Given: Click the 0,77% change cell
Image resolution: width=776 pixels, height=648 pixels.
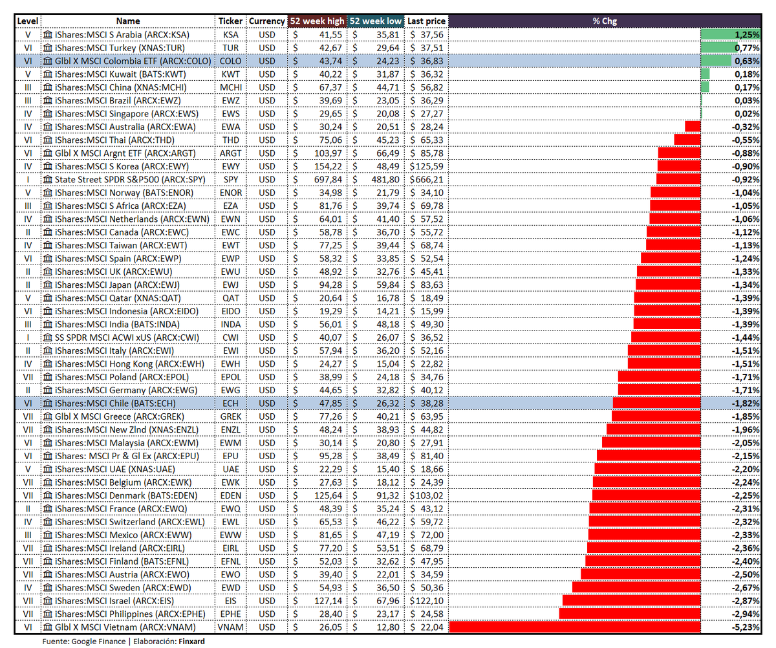Looking at the screenshot, I should pyautogui.click(x=605, y=47).
